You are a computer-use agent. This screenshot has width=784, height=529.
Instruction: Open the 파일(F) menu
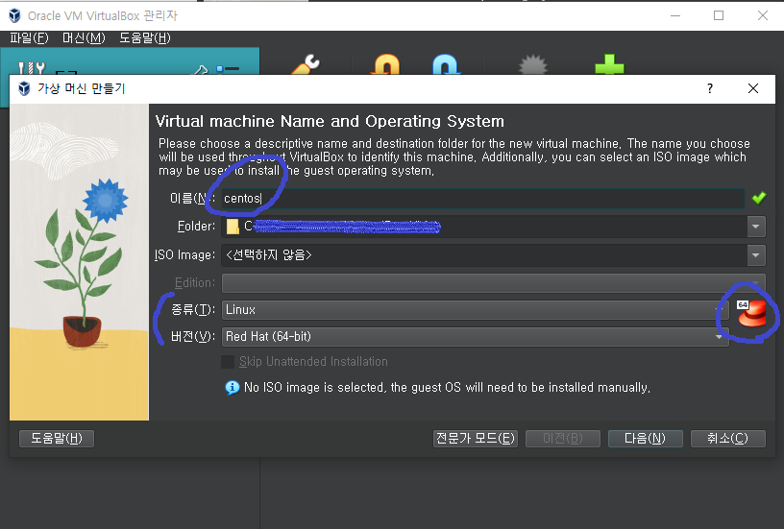30,38
